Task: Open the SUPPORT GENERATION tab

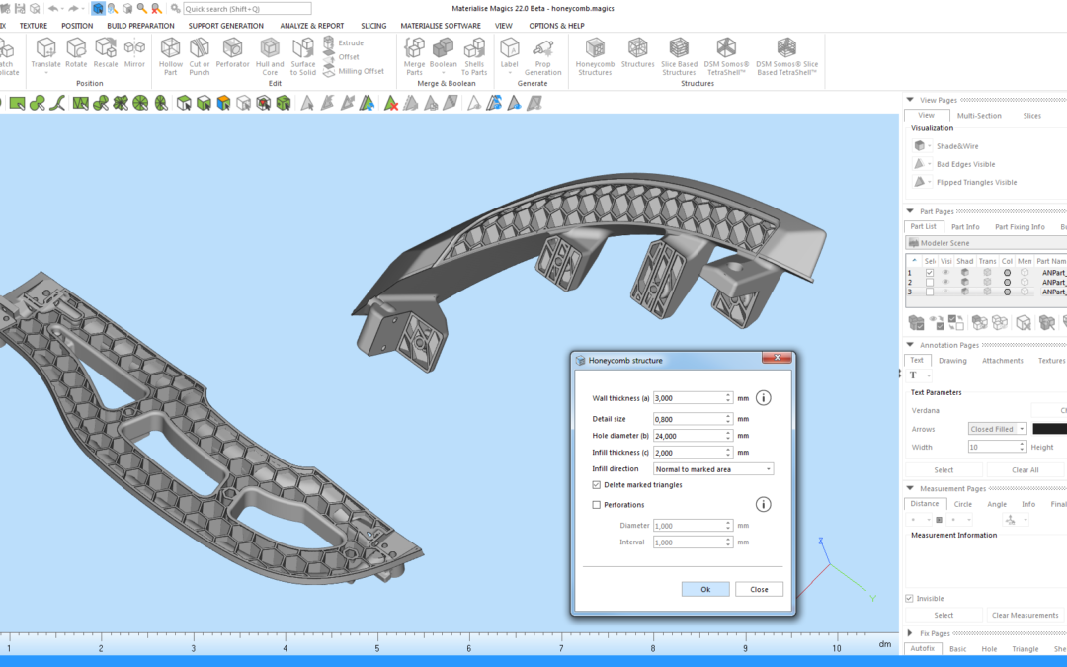Action: (226, 26)
